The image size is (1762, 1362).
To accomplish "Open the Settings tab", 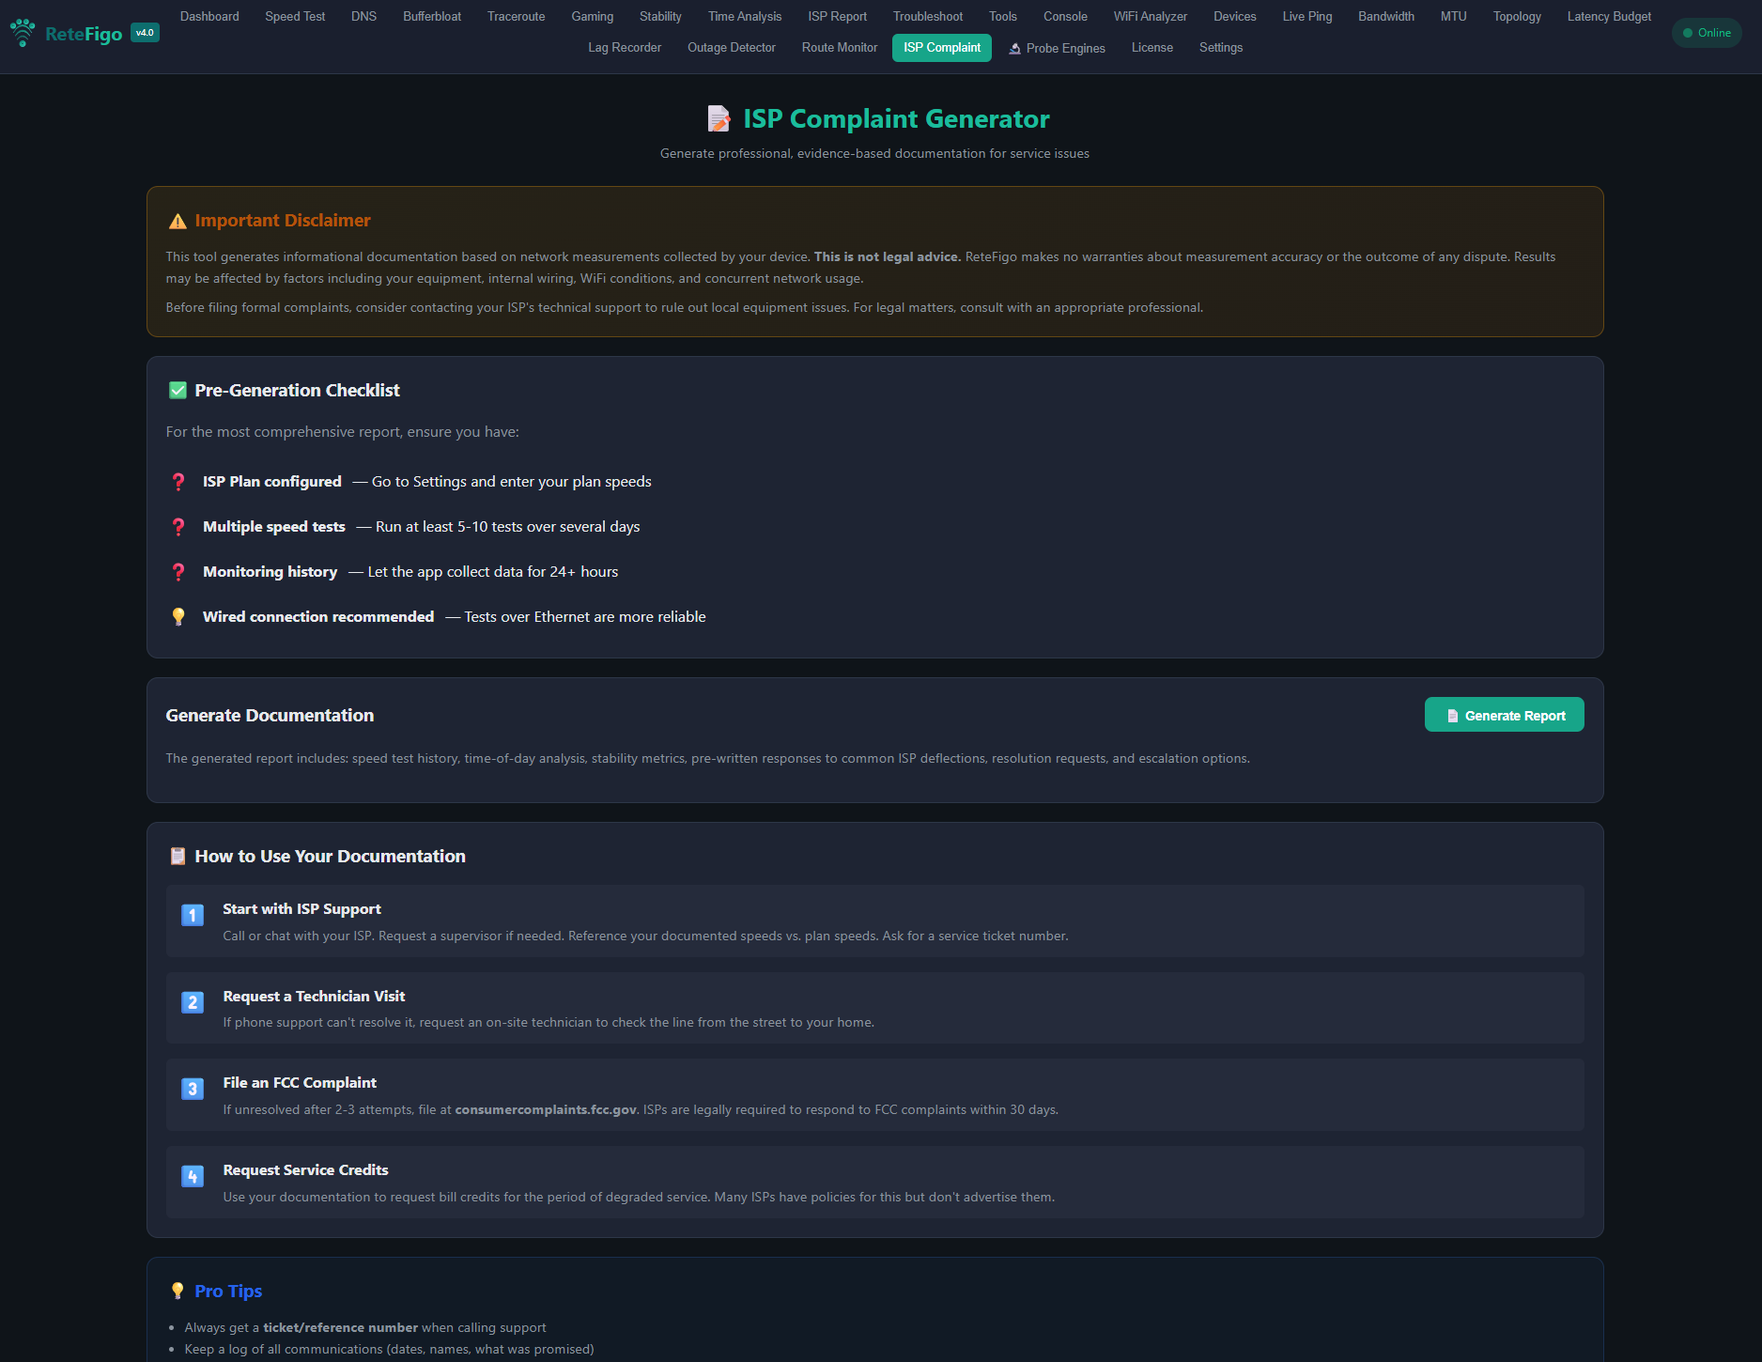I will click(1220, 48).
